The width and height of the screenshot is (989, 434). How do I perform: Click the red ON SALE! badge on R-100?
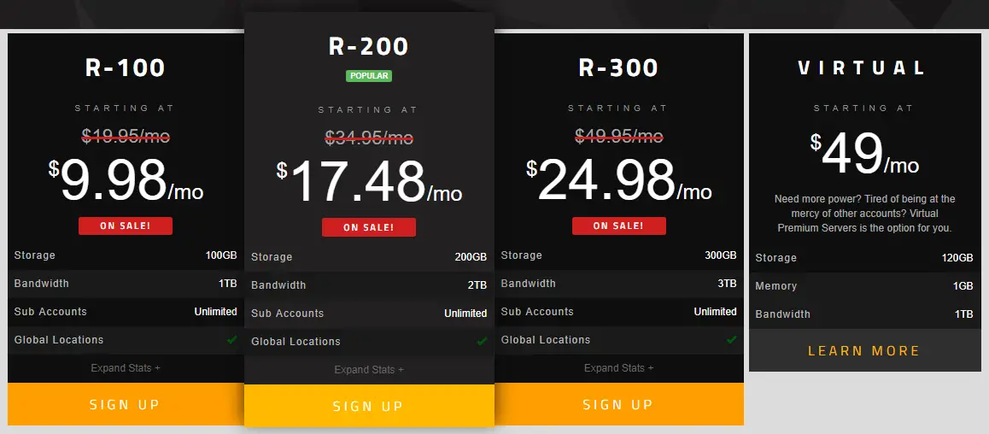coord(126,226)
